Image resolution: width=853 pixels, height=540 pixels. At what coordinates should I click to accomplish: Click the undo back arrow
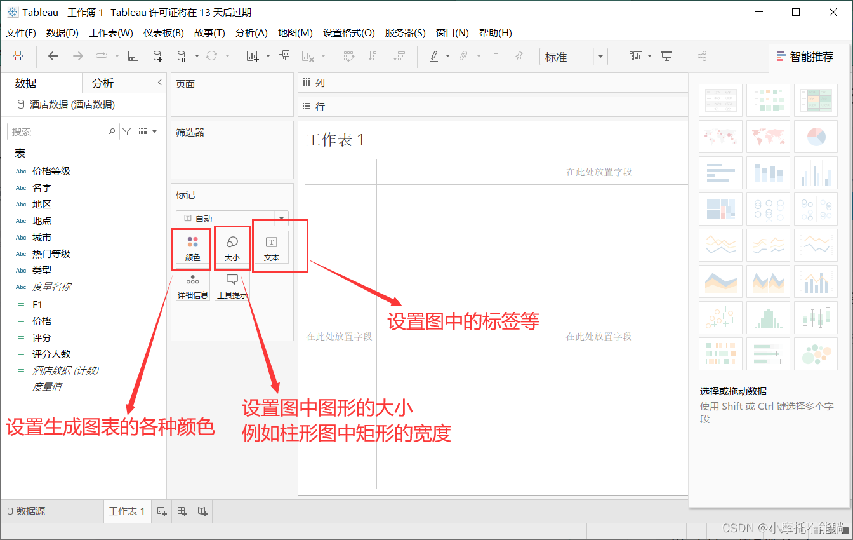[x=53, y=56]
